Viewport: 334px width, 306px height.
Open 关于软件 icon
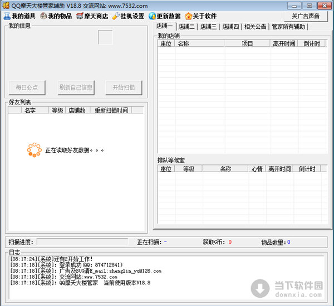pos(188,16)
